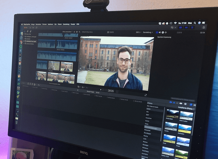218x159 pixels.
Task: Open the enhancements magic wand dropdown
Action: click(83, 87)
